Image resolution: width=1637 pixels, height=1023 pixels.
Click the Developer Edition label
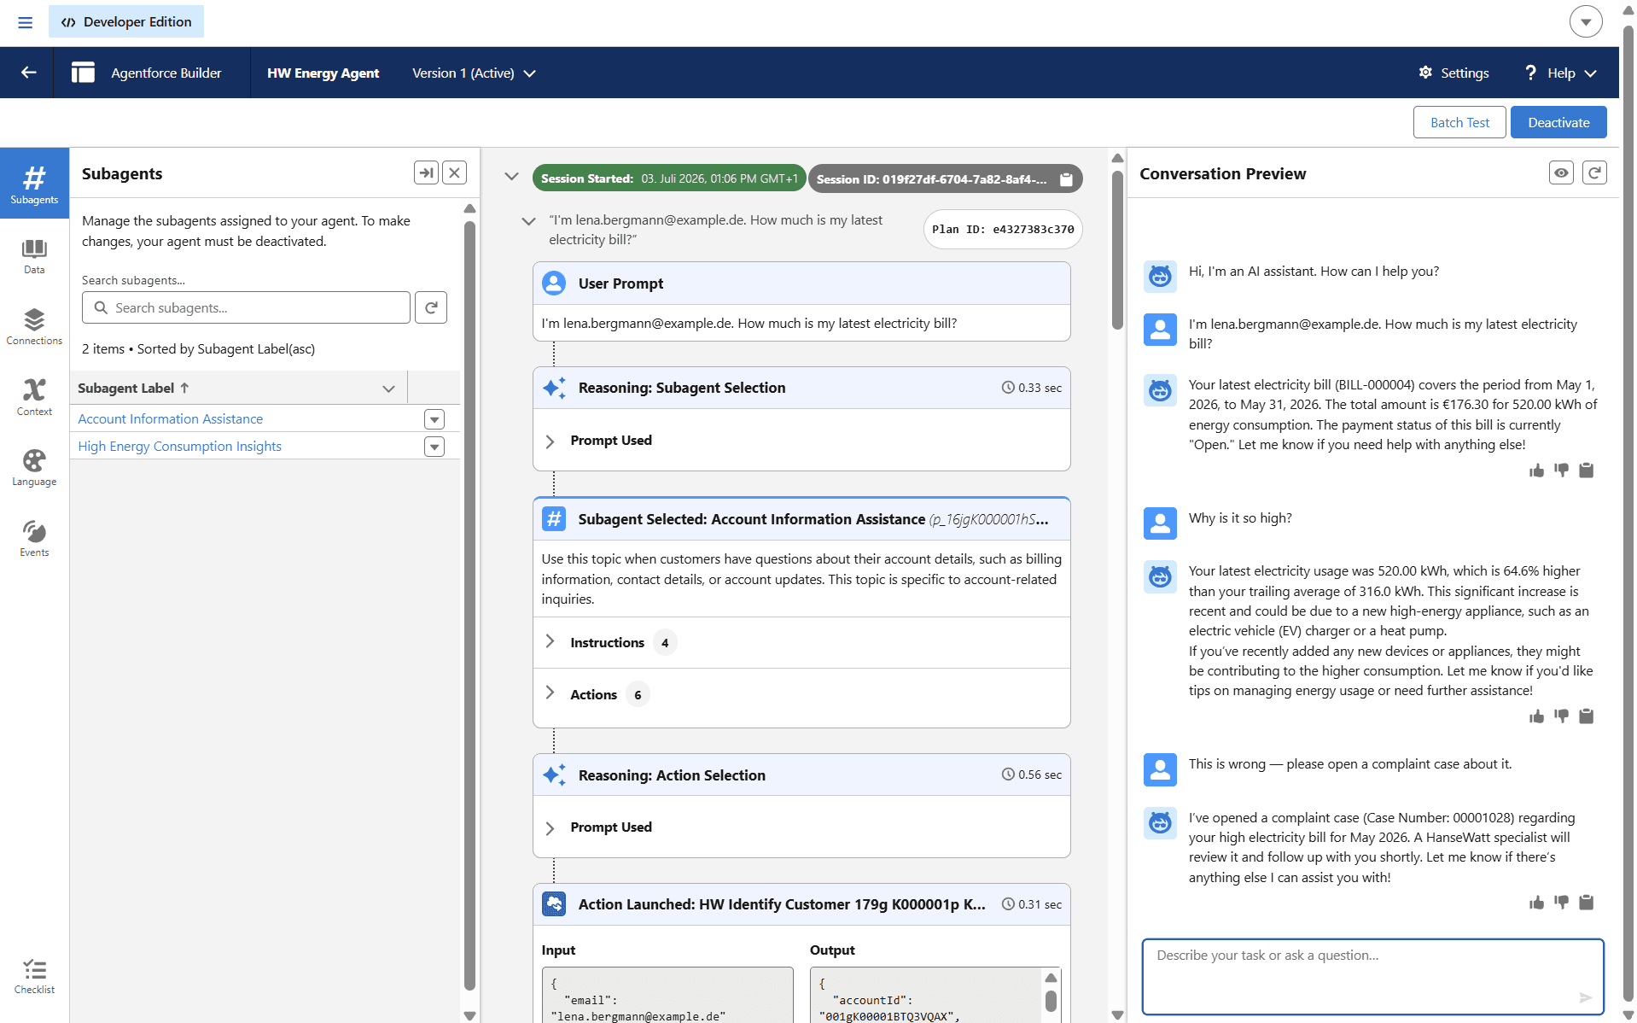(x=126, y=22)
